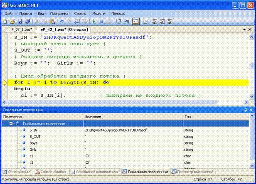Open a file with the folder icon
Image resolution: width=256 pixels, height=184 pixels.
(12, 22)
